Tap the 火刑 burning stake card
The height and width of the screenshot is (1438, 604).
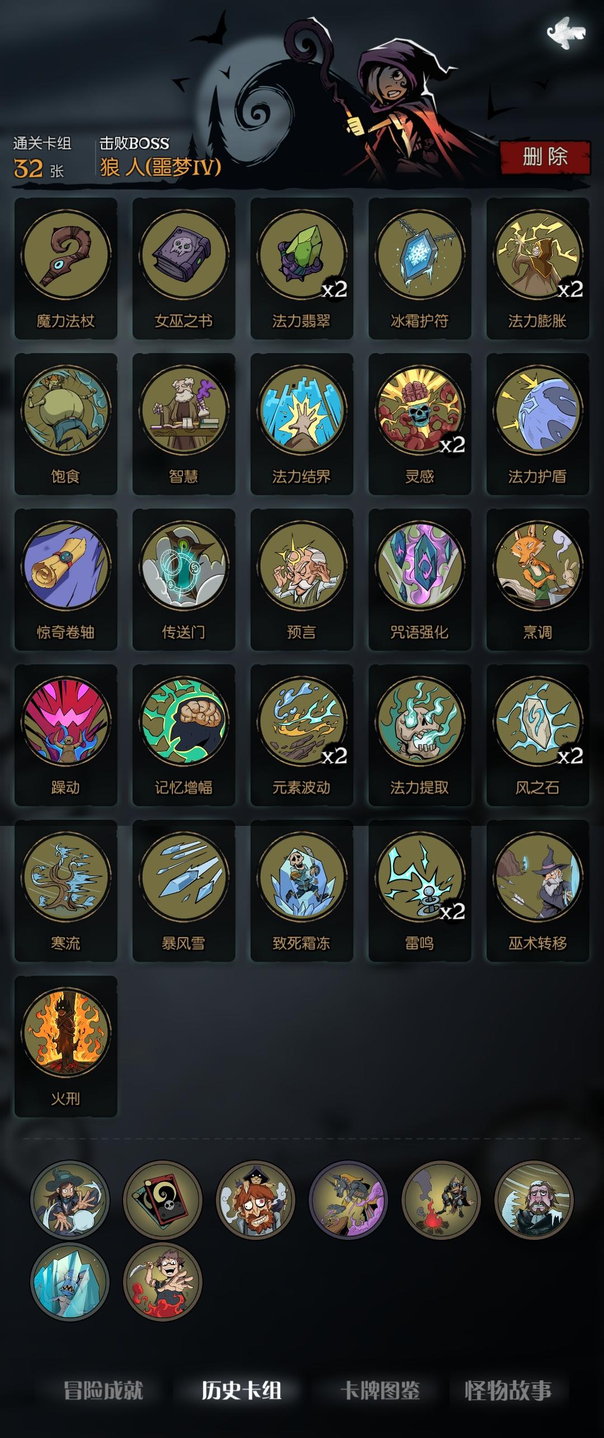click(x=66, y=1046)
